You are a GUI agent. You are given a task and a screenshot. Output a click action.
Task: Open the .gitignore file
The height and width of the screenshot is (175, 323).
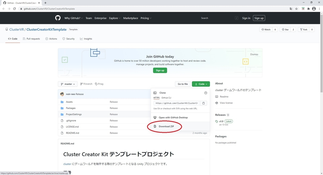[71, 121]
